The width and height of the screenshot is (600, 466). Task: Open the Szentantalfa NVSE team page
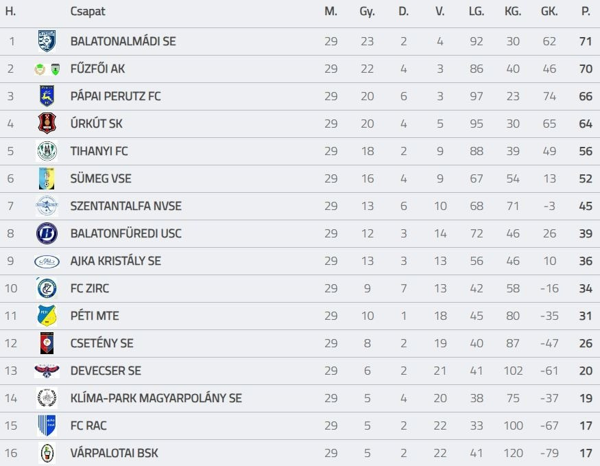tap(125, 206)
